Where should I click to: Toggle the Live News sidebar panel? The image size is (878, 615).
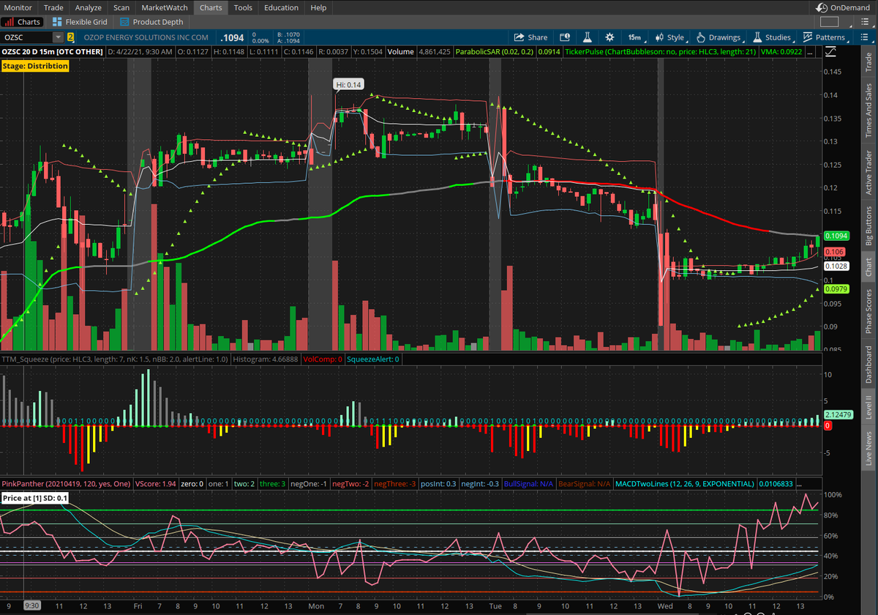point(868,449)
